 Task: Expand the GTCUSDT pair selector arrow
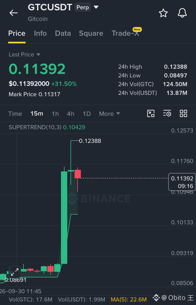pos(96,7)
